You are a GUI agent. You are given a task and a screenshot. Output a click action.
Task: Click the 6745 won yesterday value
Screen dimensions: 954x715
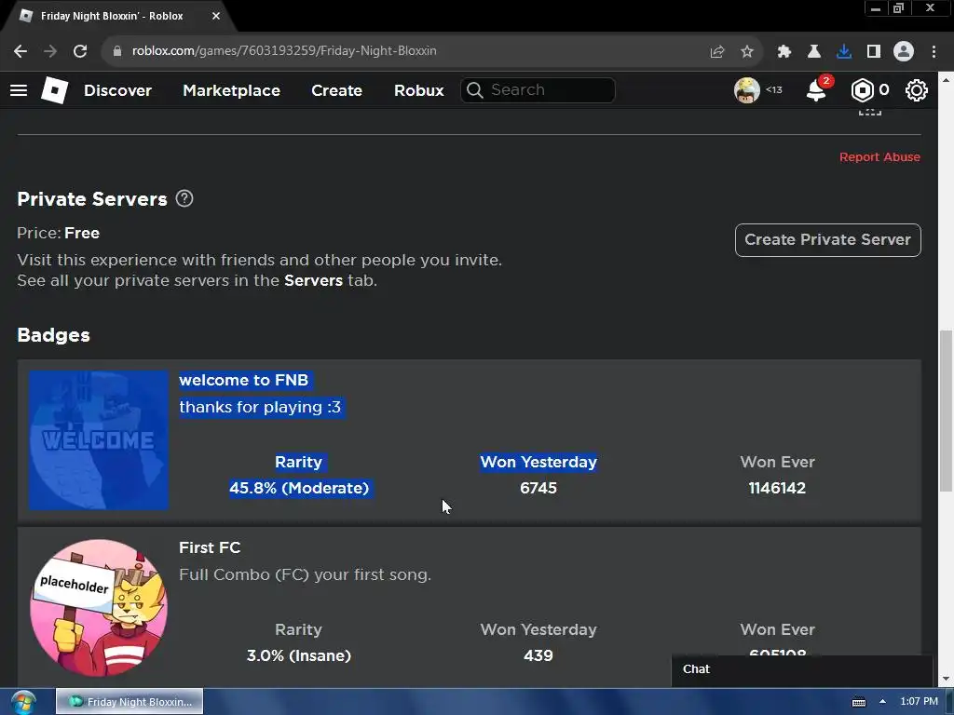[x=538, y=488]
